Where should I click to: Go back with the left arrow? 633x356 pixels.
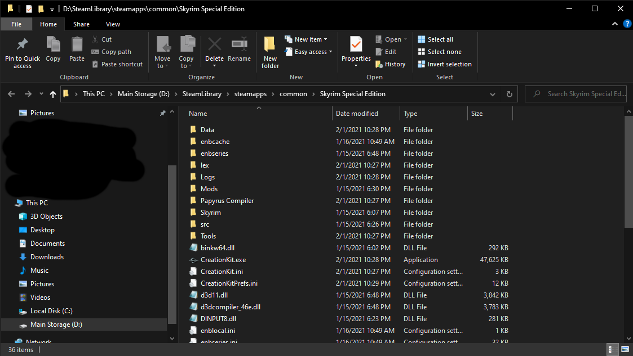(x=11, y=94)
